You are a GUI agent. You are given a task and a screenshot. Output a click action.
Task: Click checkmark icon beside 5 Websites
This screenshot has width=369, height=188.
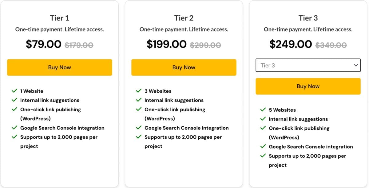point(263,110)
